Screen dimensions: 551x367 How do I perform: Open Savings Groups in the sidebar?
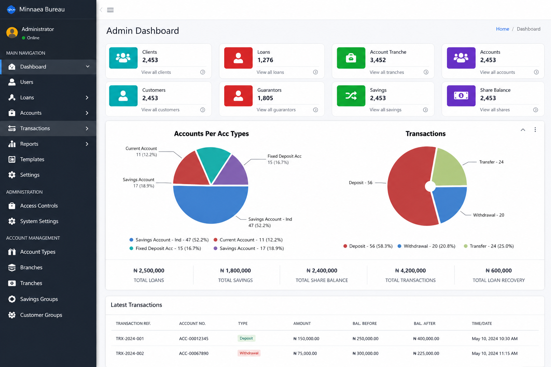tap(48, 299)
